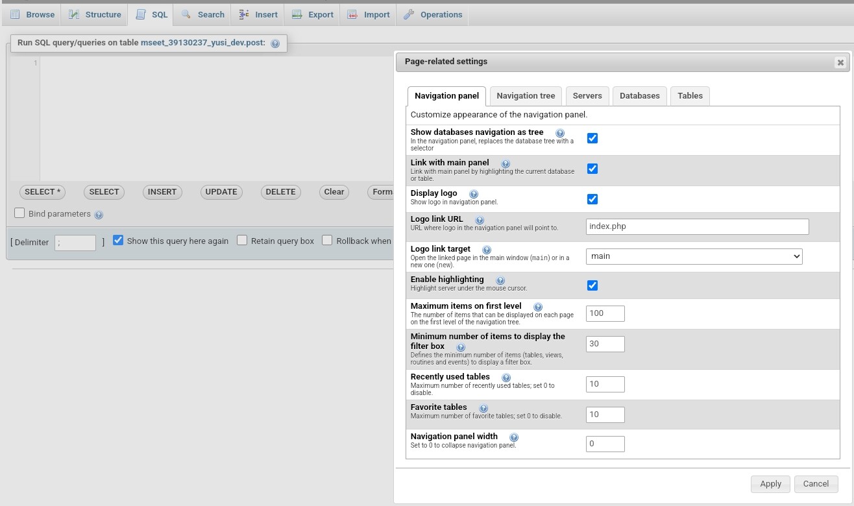Image resolution: width=854 pixels, height=506 pixels.
Task: Click the SELECT query button
Action: [x=104, y=192]
